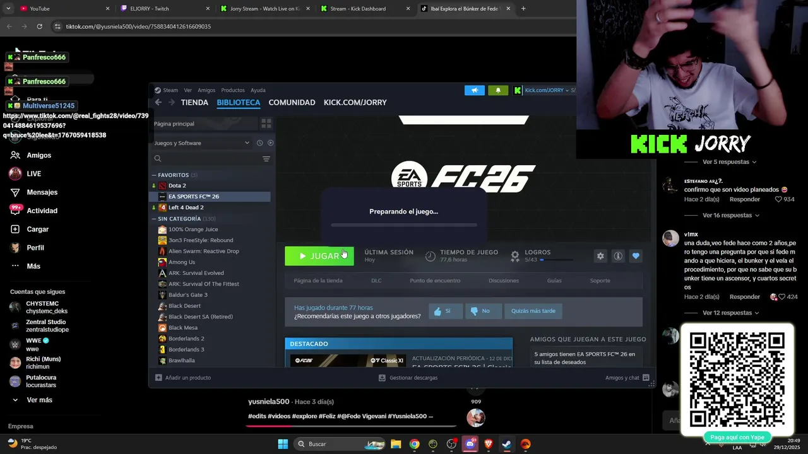Open Steam announcements megaphone icon

(475, 90)
